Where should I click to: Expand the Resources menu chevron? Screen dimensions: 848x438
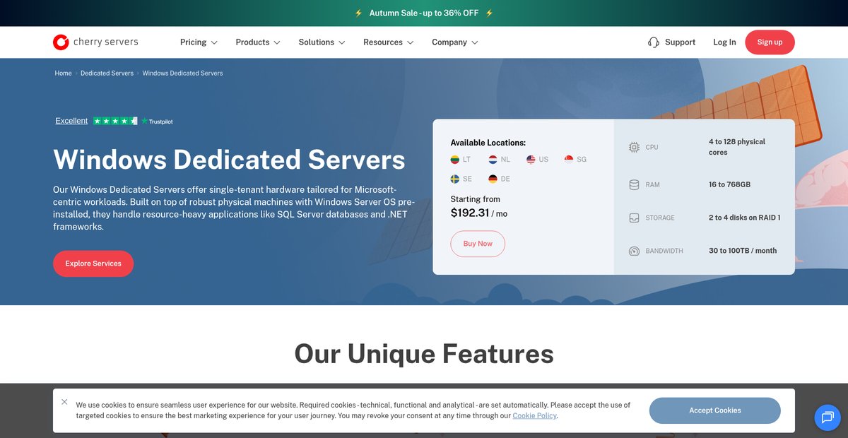[410, 42]
